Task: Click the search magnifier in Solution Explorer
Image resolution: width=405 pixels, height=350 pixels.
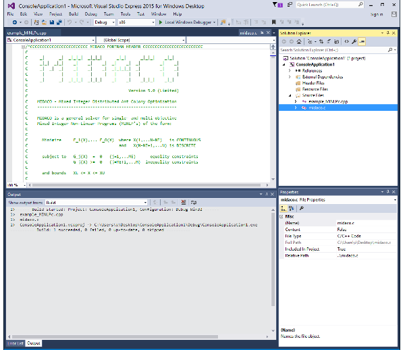Action: pos(390,50)
